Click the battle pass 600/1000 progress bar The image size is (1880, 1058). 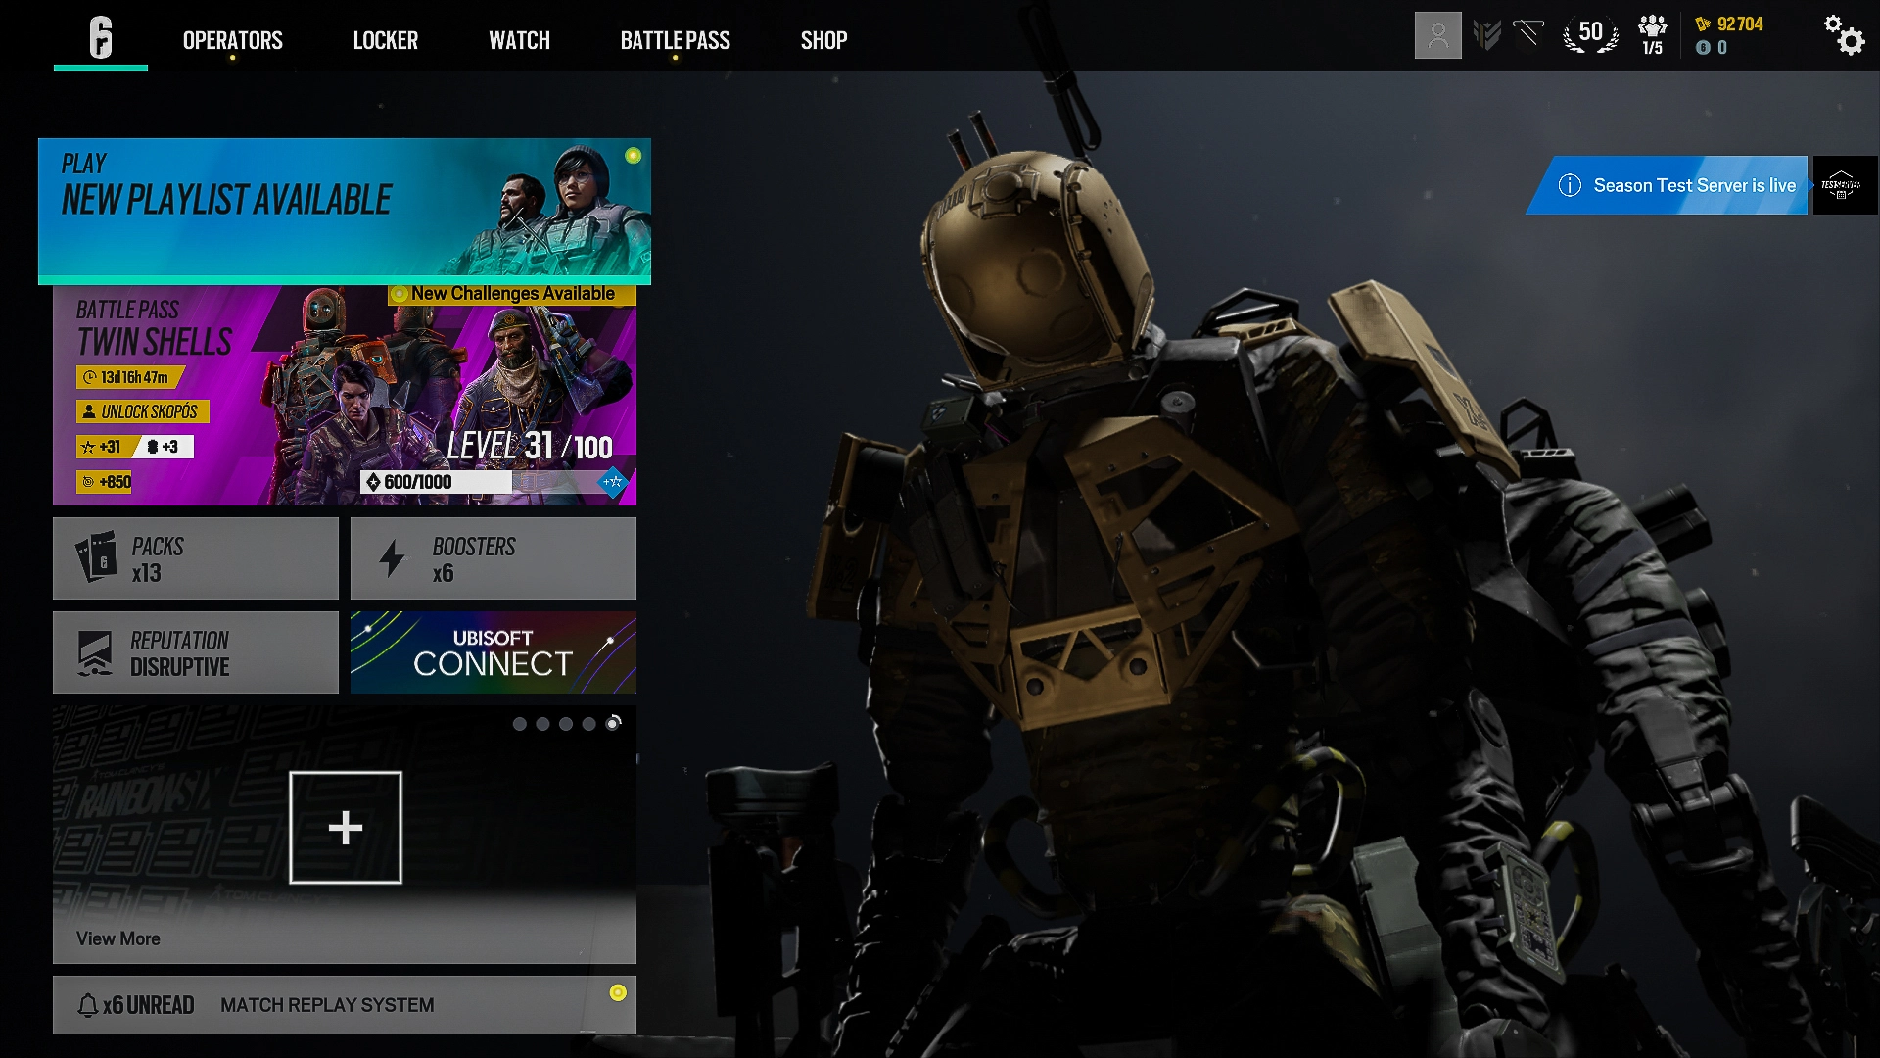438,482
